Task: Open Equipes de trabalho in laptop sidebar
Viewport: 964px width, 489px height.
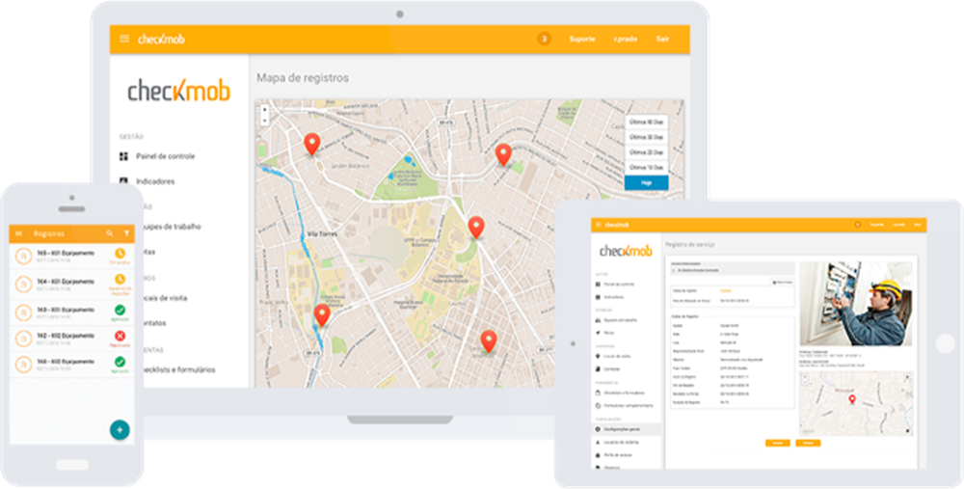Action: (x=172, y=227)
